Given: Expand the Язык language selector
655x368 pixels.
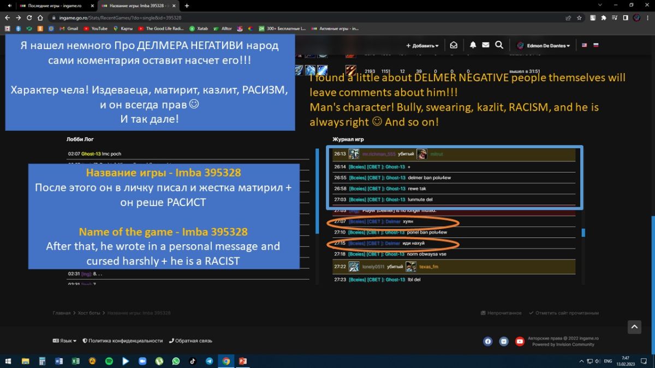Looking at the screenshot, I should (64, 341).
